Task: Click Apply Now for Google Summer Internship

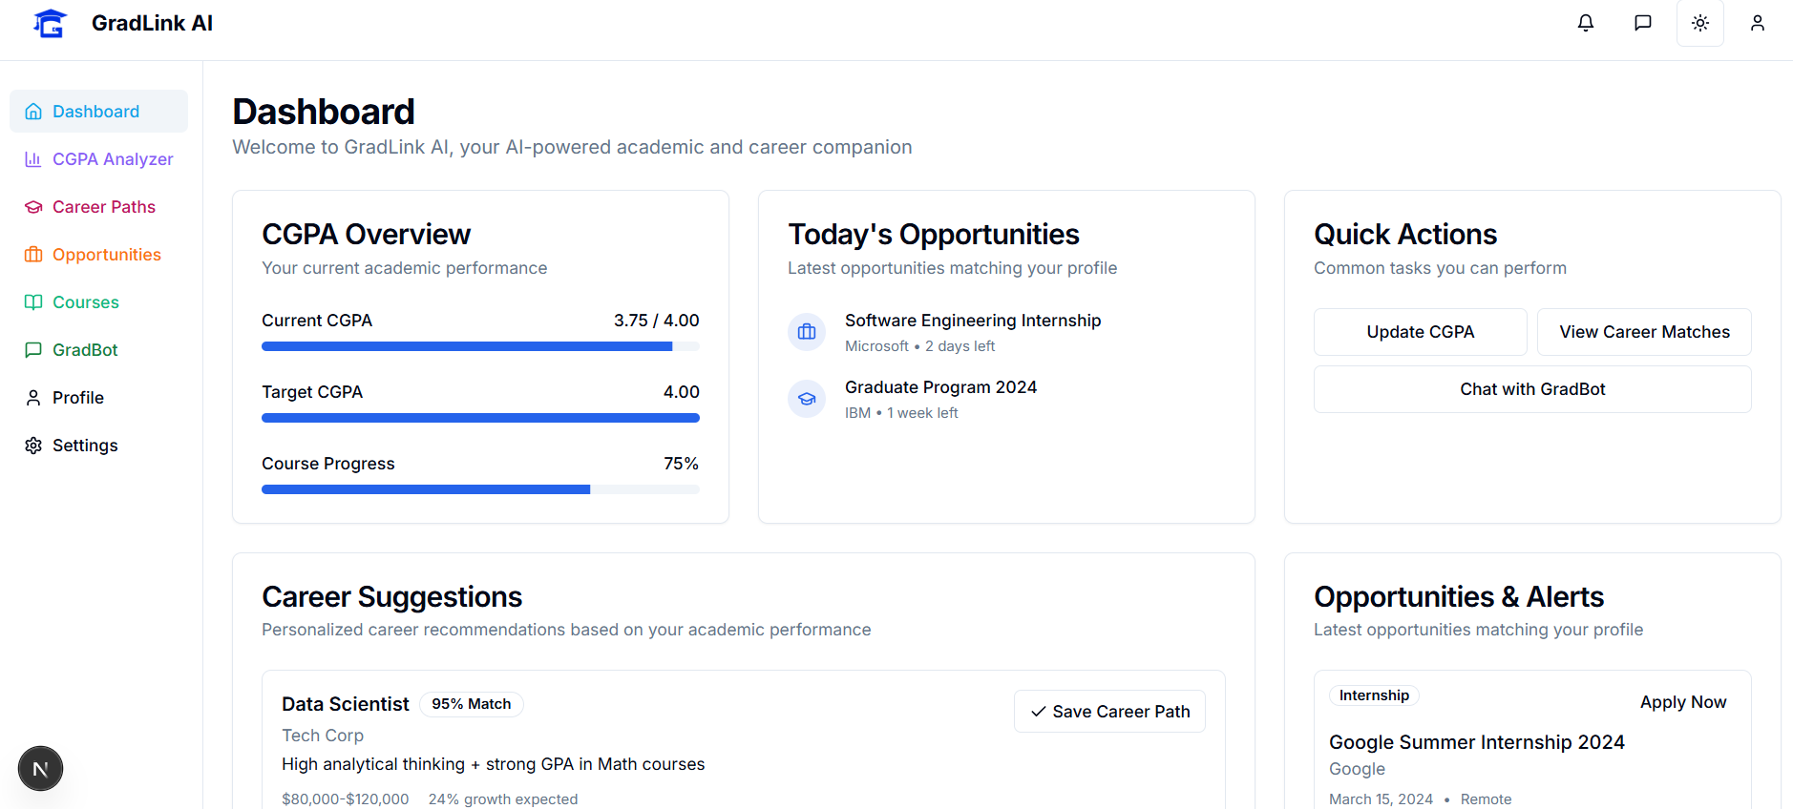Action: point(1682,702)
